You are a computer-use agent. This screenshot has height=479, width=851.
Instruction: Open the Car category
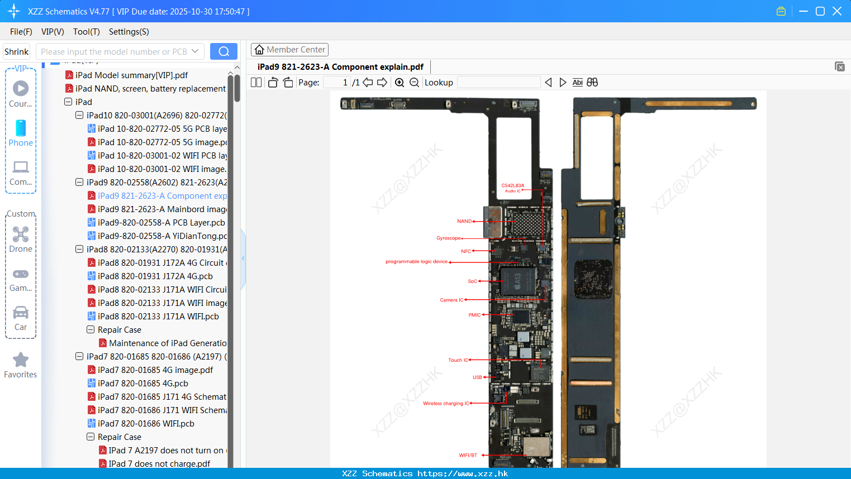[x=21, y=318]
